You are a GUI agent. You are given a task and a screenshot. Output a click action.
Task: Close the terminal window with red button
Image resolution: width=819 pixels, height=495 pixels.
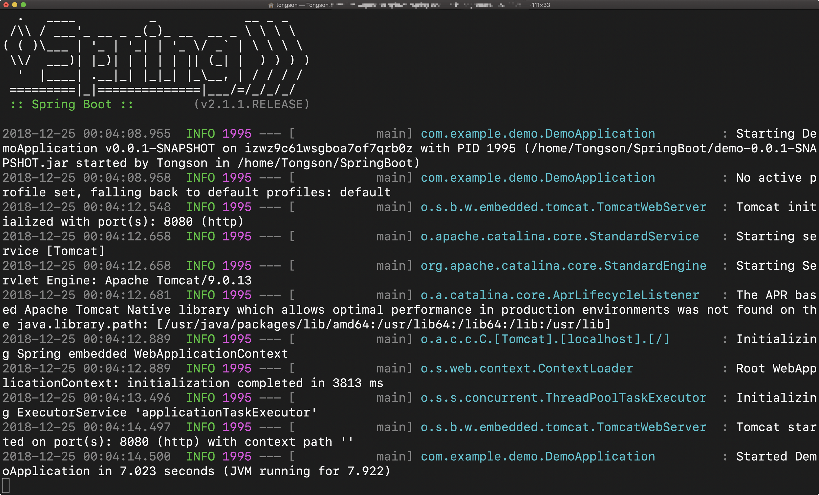pyautogui.click(x=6, y=5)
